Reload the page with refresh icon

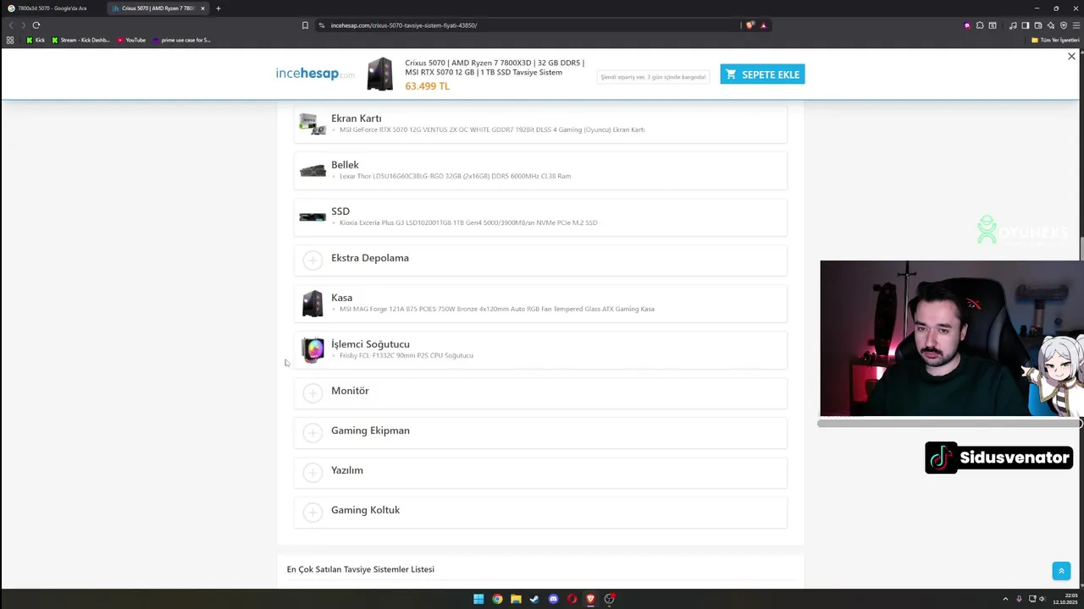(36, 25)
